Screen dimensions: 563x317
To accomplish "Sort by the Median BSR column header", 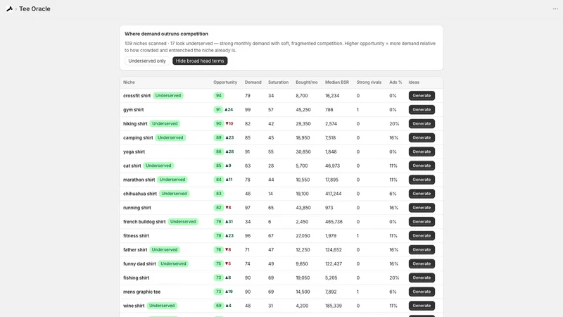I will pos(337,82).
